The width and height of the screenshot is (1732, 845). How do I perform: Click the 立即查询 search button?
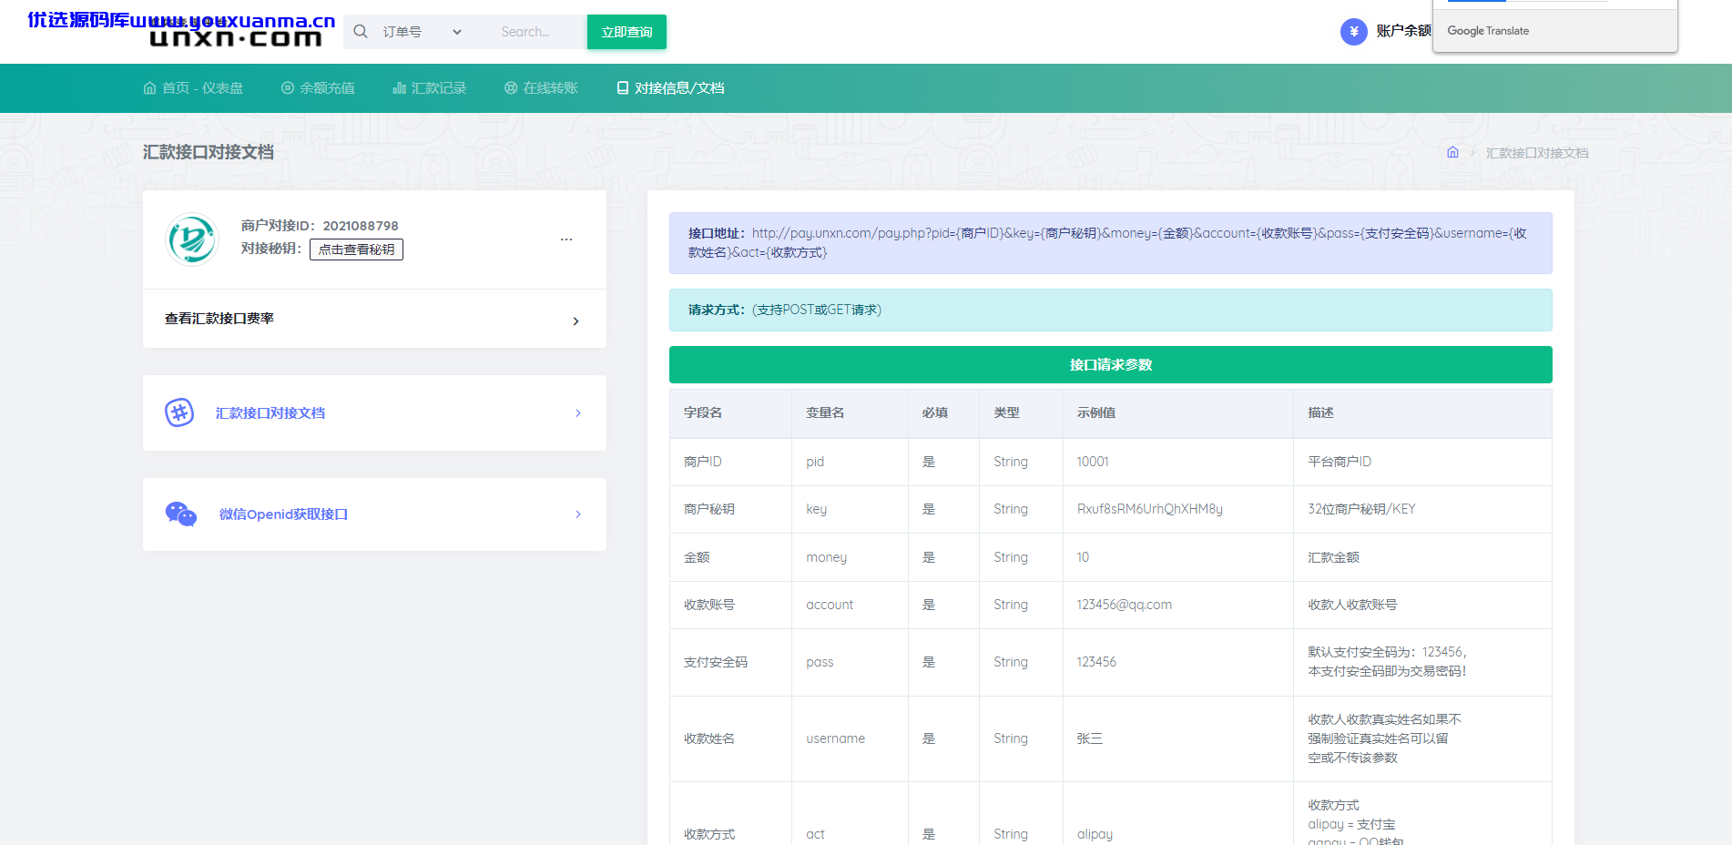coord(627,32)
